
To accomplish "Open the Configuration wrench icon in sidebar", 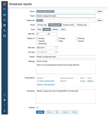I will click(5, 31).
